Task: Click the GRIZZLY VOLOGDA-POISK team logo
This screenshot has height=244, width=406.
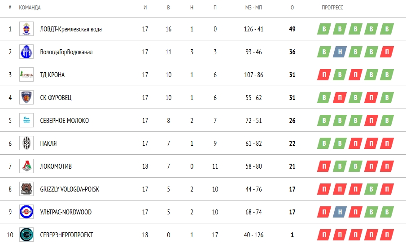Action: [26, 189]
